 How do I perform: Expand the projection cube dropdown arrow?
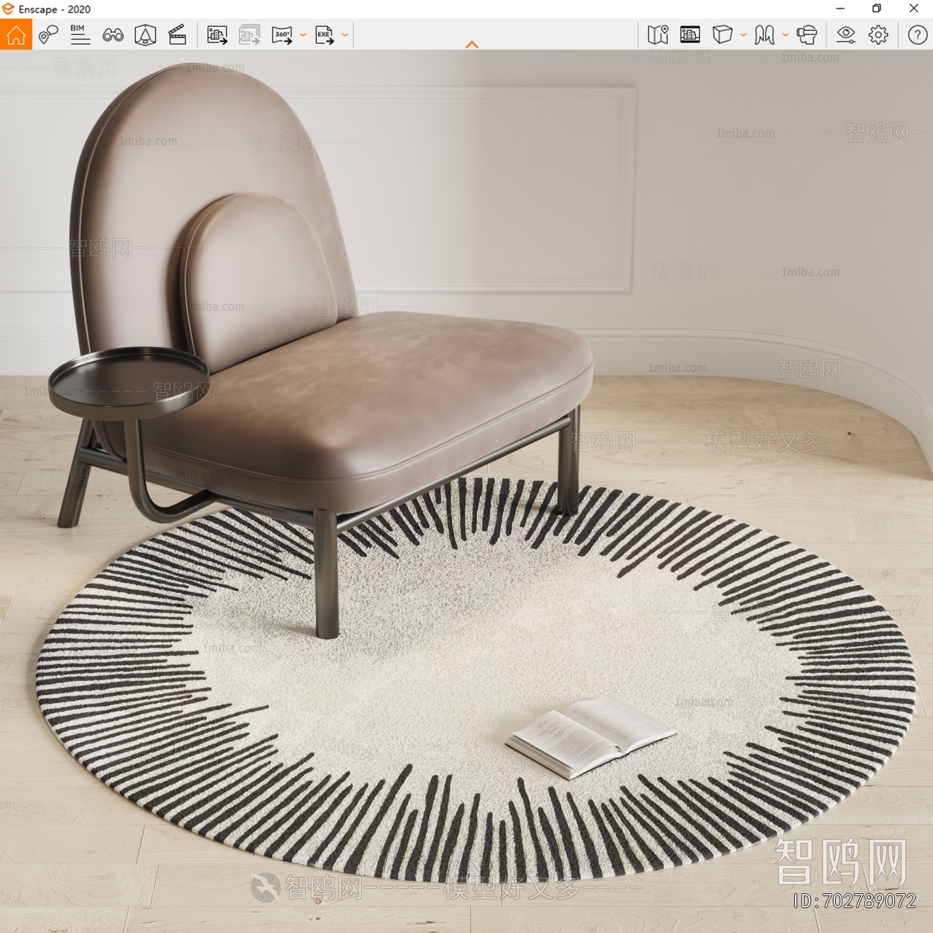coord(743,35)
